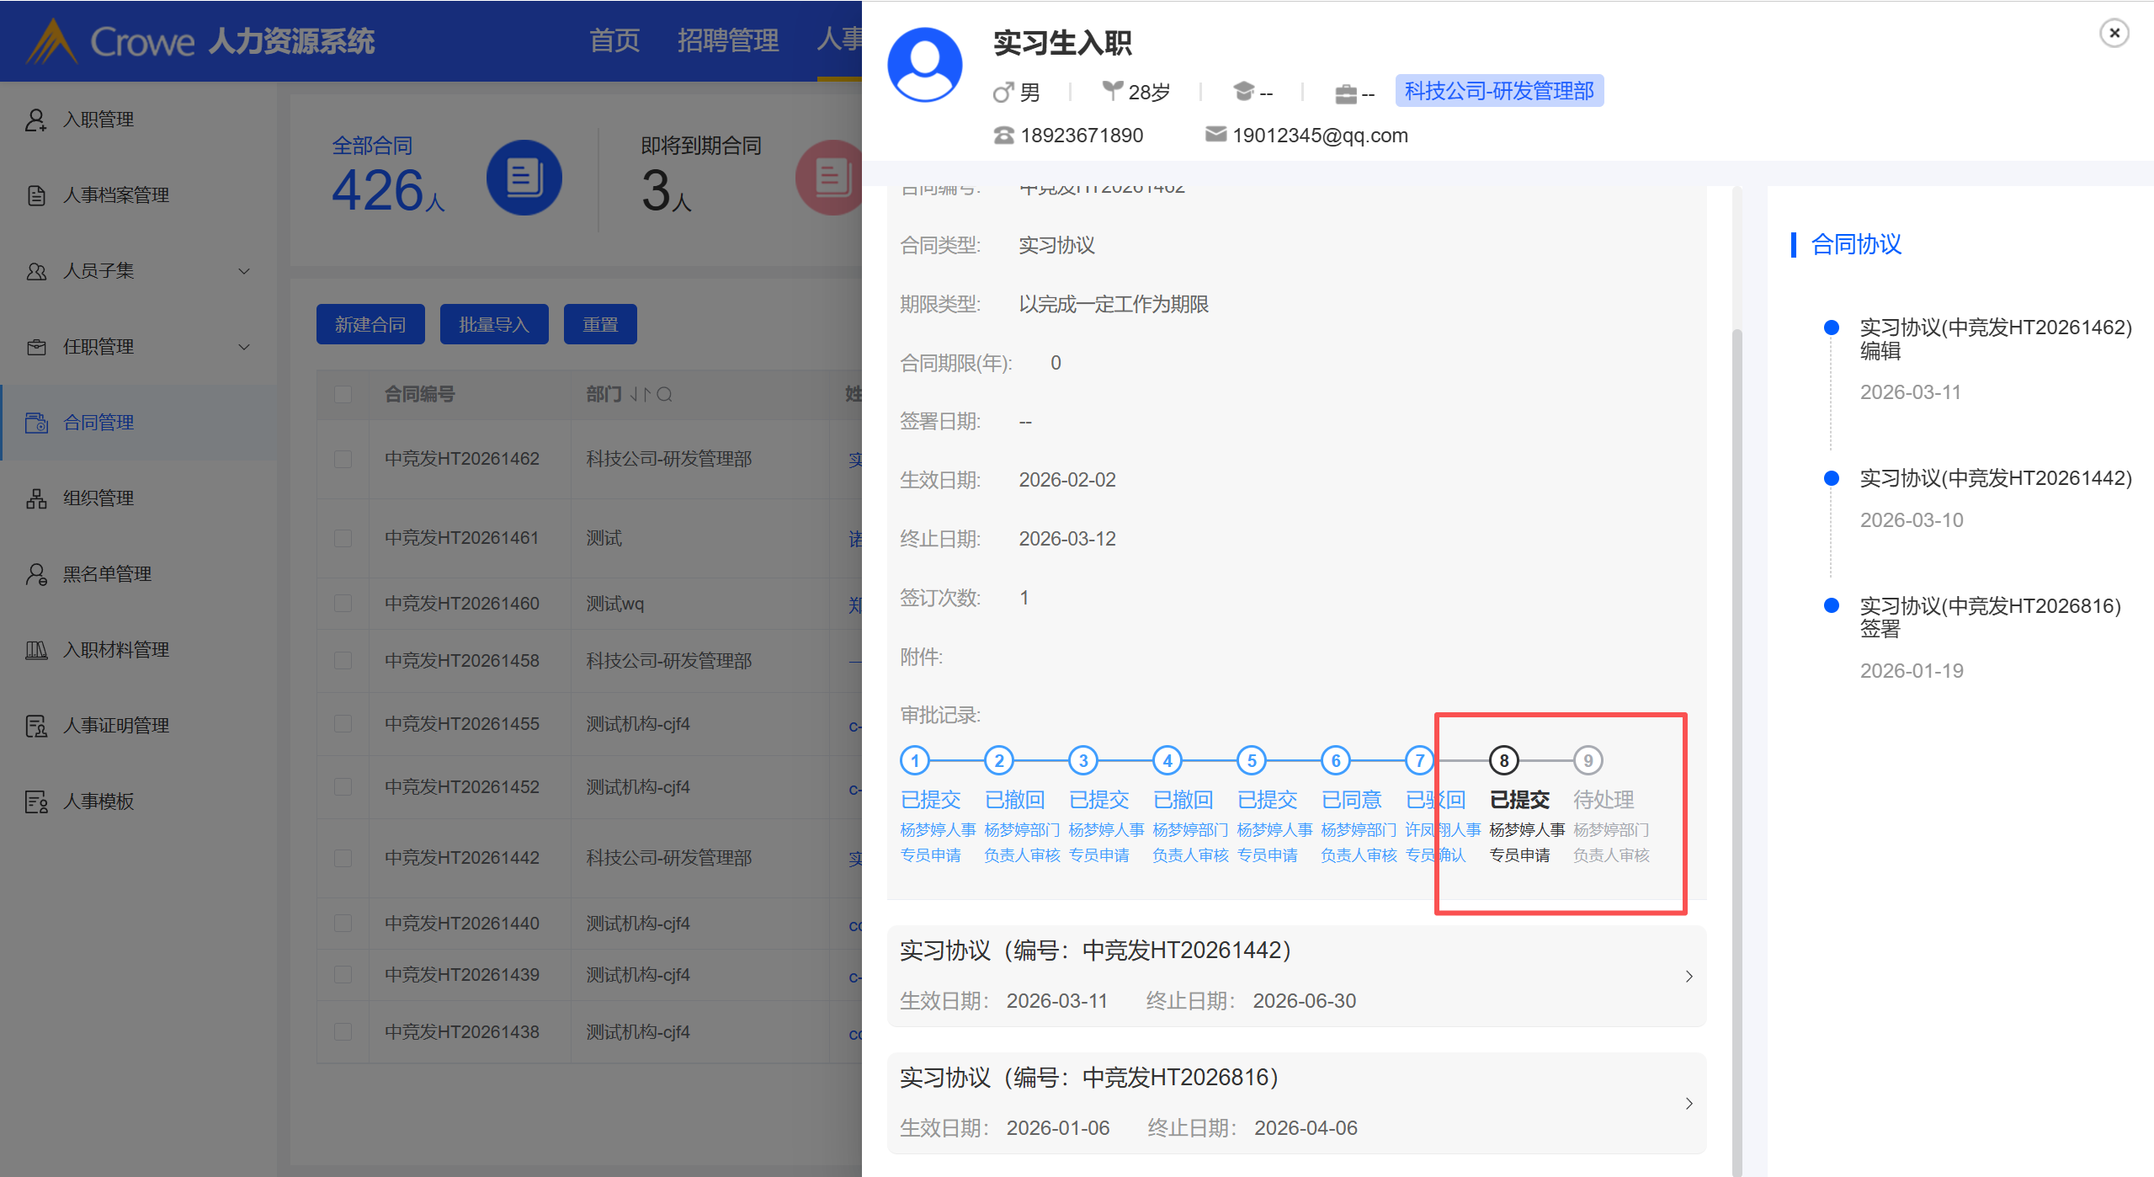Open the 招聘管理 top navigation tab

tap(727, 40)
